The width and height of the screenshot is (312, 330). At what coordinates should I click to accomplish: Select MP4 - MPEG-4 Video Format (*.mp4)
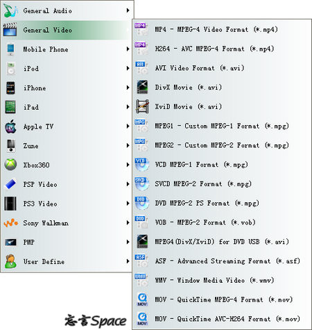tap(222, 29)
